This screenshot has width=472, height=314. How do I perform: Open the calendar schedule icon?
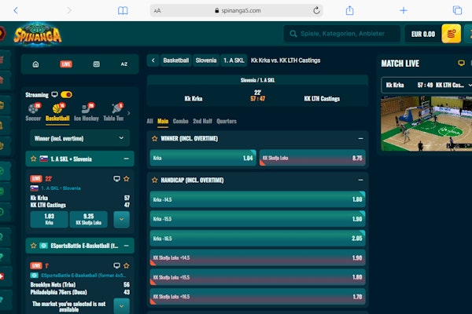coord(96,64)
